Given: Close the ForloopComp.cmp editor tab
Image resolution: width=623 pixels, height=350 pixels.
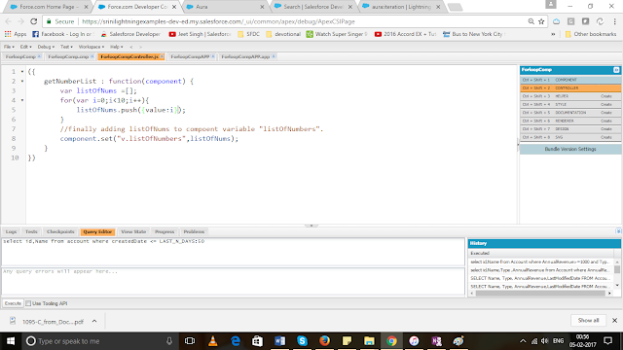Looking at the screenshot, I should (x=92, y=56).
